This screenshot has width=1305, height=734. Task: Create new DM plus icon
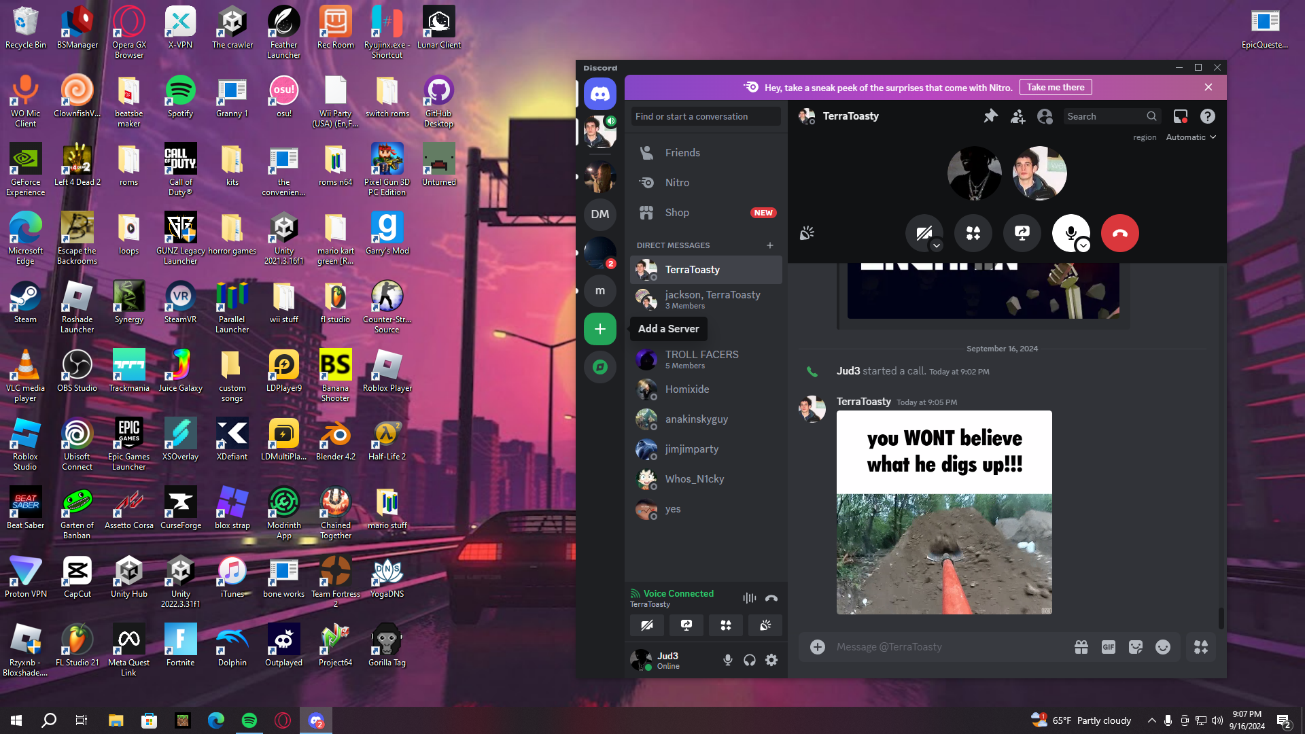pyautogui.click(x=769, y=245)
